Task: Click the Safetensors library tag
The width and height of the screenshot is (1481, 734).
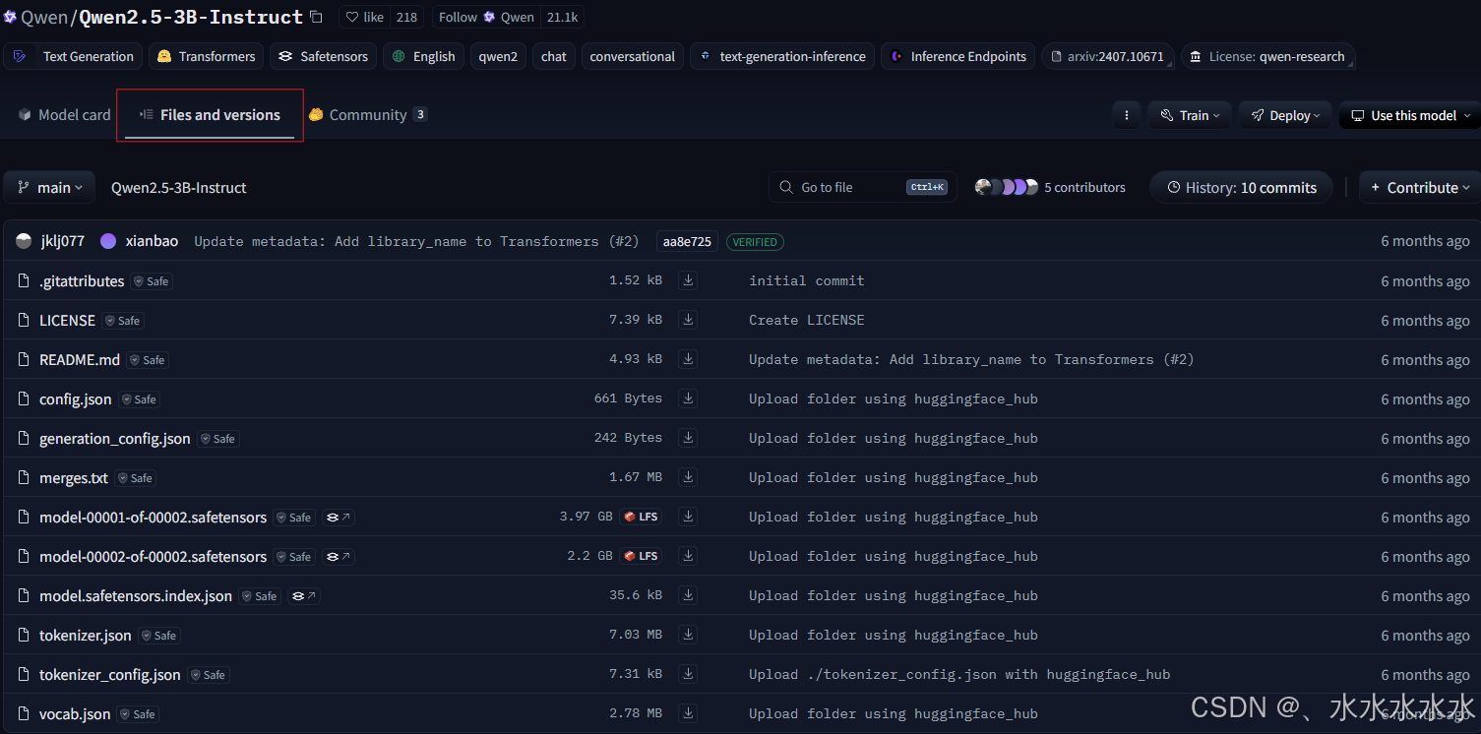Action: point(323,56)
